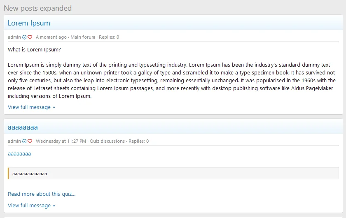Click the 'A moment ago' timestamp

coord(51,37)
